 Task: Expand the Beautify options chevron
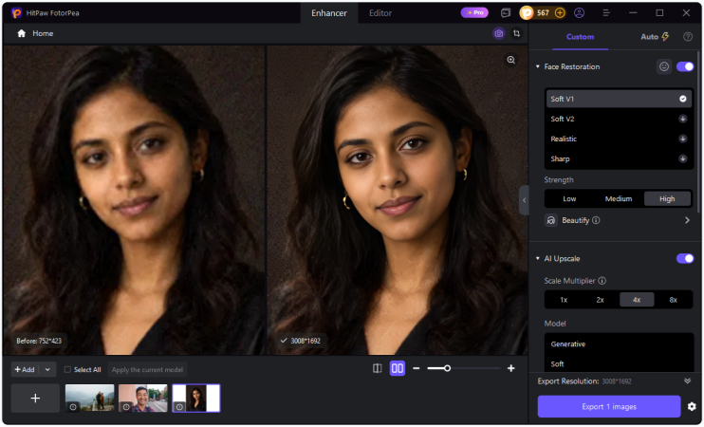(x=687, y=220)
